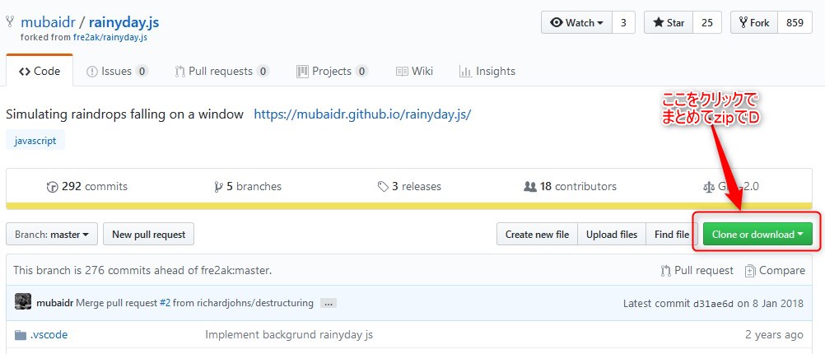This screenshot has height=354, width=825.
Task: Click the license scale icon
Action: click(x=709, y=187)
